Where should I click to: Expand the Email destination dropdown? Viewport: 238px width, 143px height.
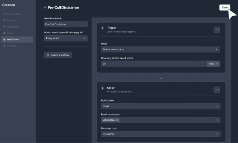217,120
